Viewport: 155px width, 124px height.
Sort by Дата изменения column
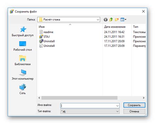click(115, 27)
